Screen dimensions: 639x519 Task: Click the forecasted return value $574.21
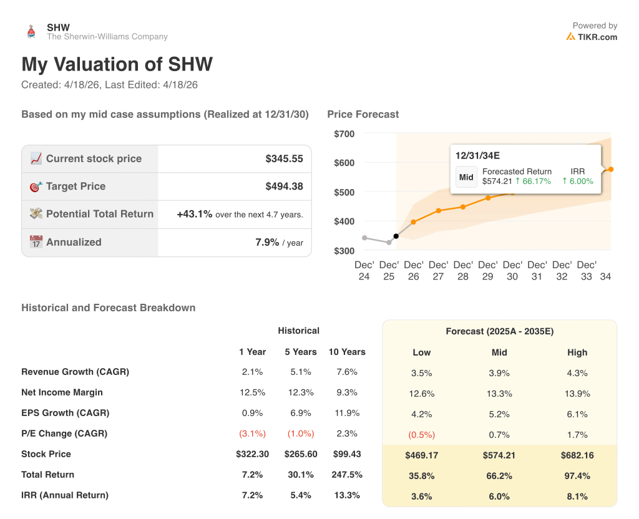[497, 182]
